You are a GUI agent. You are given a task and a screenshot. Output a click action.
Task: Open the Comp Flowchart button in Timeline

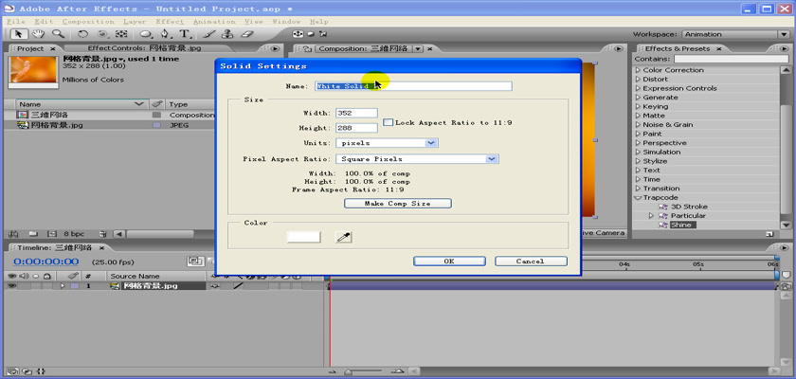[x=195, y=262]
